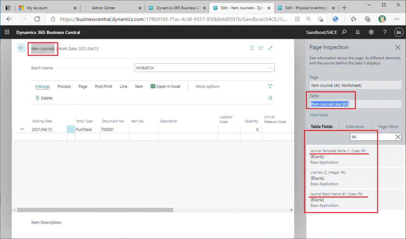Open the help question mark menu

(x=385, y=32)
